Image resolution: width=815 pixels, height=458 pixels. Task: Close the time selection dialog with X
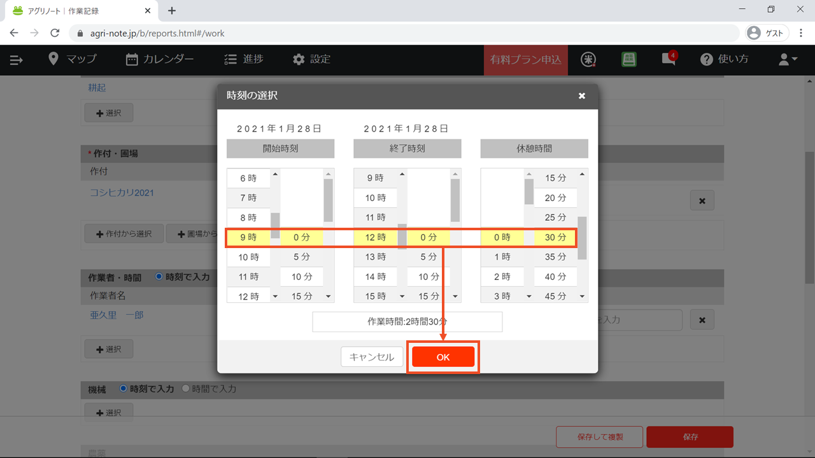coord(581,96)
